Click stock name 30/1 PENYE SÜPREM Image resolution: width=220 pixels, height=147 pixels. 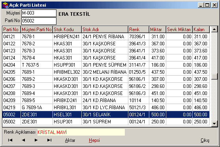point(105,65)
